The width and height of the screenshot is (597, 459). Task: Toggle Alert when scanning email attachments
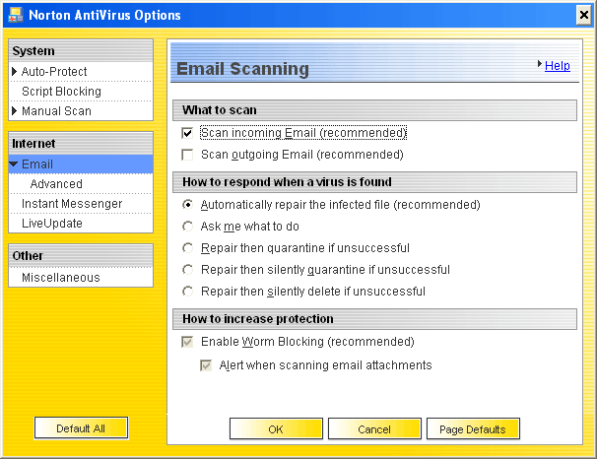tap(206, 365)
